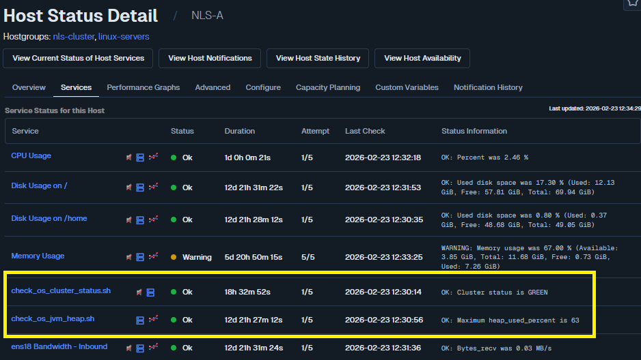This screenshot has width=641, height=360.
Task: Click the muted notifications icon for CPU Usage
Action: coord(128,157)
